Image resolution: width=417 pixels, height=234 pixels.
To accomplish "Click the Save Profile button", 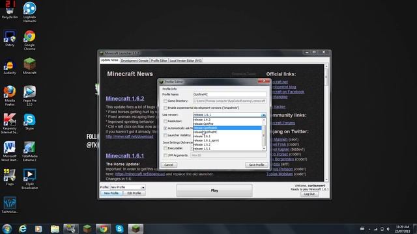I will pyautogui.click(x=256, y=165).
